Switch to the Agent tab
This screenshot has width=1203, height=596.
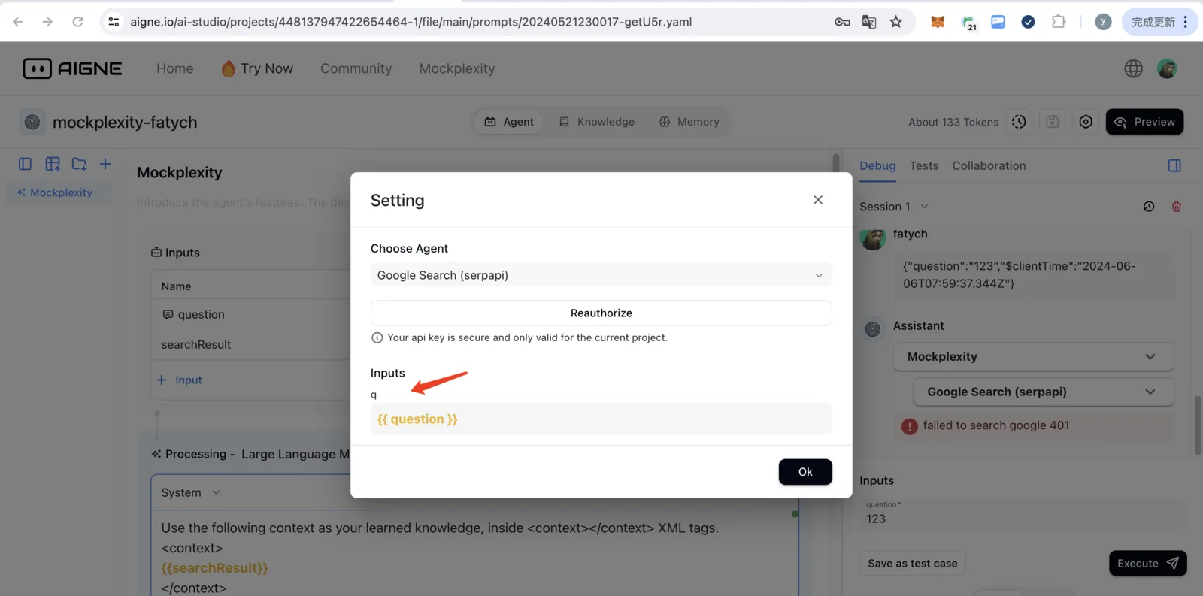[x=509, y=122]
